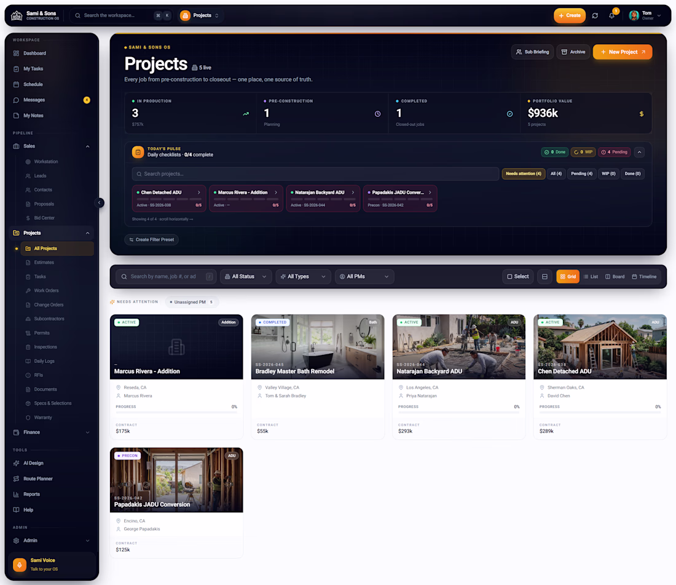The width and height of the screenshot is (676, 585).
Task: Select the Needs attention (4) filter tab
Action: tap(523, 173)
